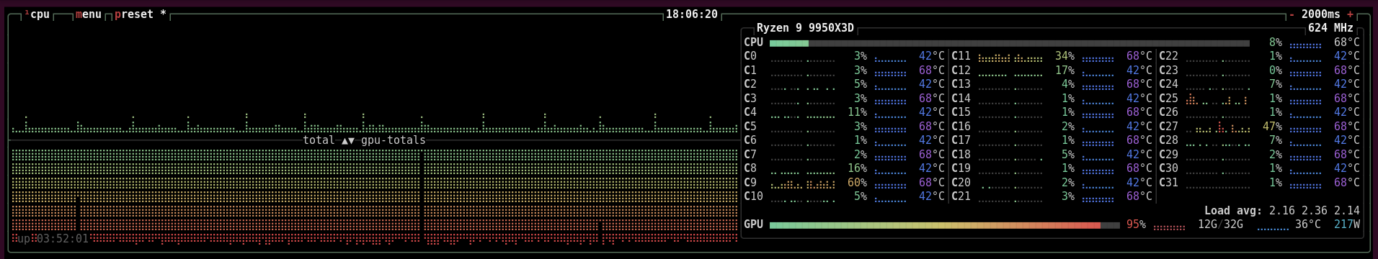Click the 624 MHz frequency readout
The height and width of the screenshot is (259, 1378).
click(1330, 28)
